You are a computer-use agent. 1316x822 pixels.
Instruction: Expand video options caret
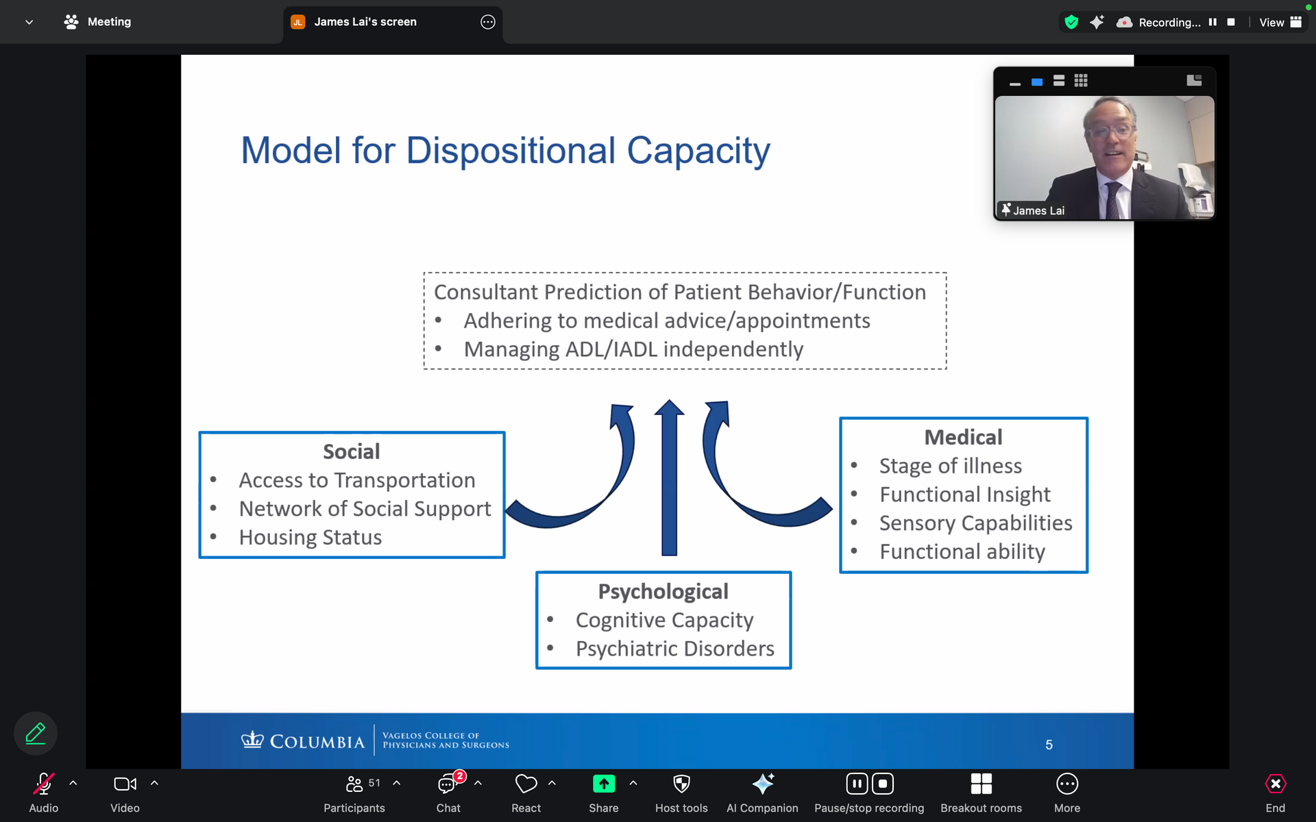coord(154,783)
